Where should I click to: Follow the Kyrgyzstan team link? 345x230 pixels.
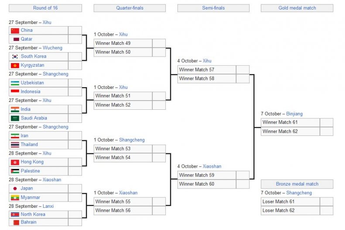click(x=32, y=65)
